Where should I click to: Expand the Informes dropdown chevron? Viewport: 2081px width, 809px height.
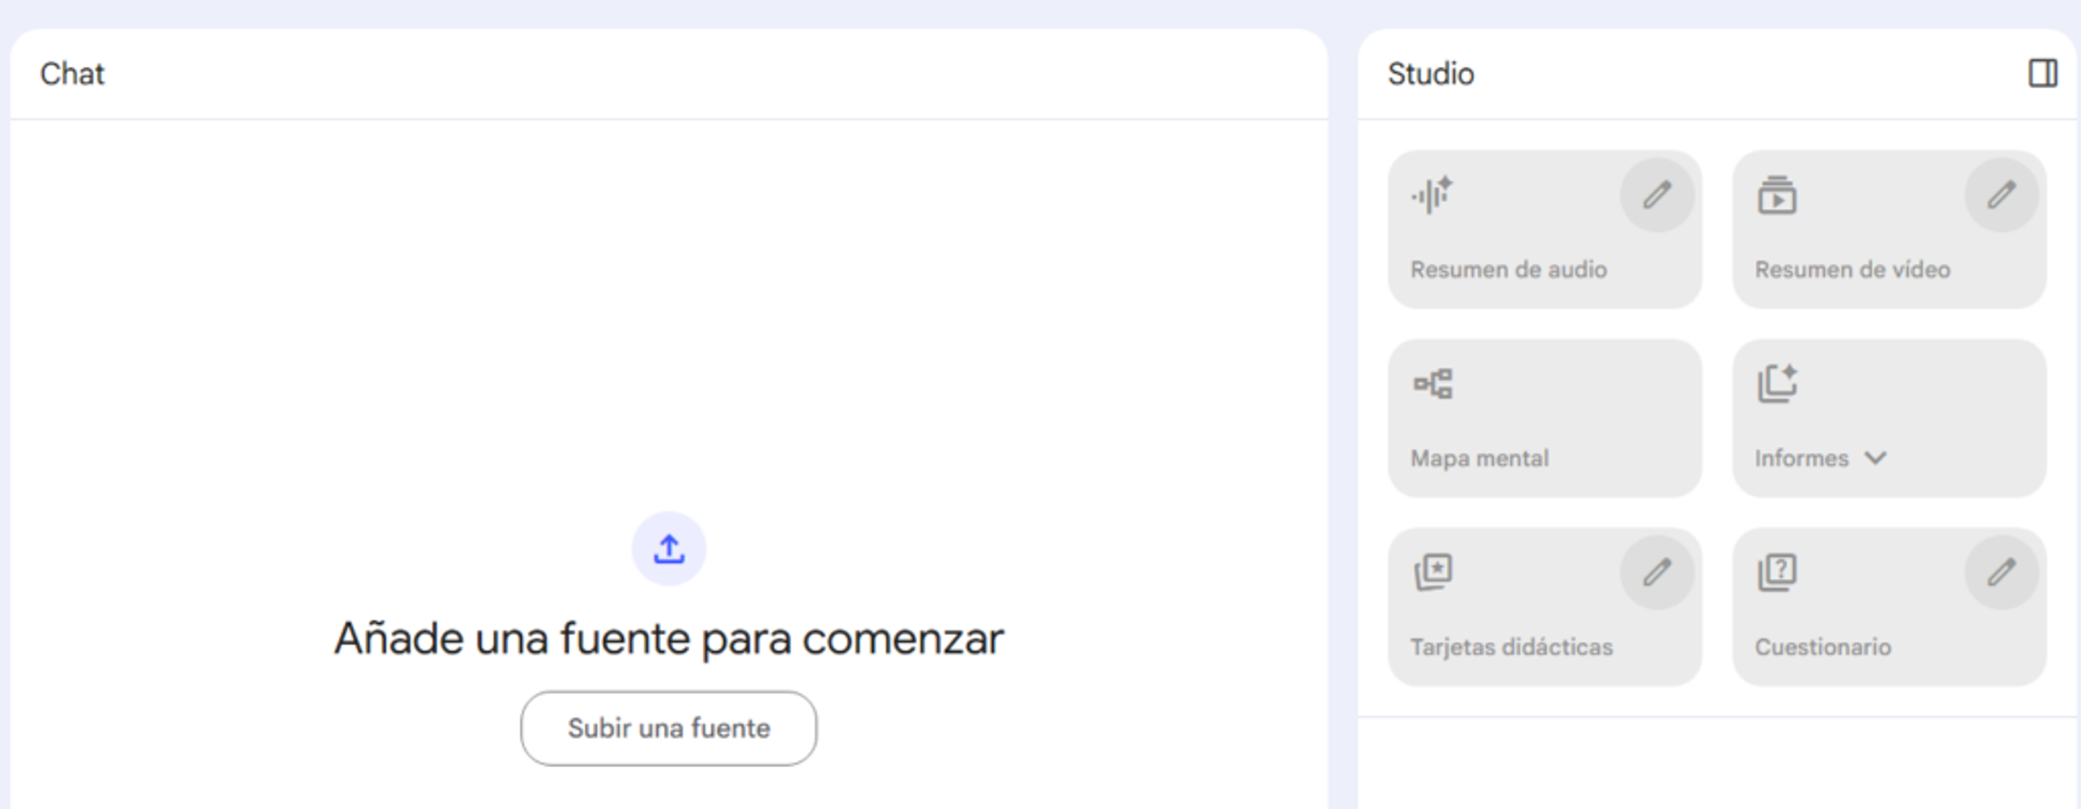(x=1876, y=458)
